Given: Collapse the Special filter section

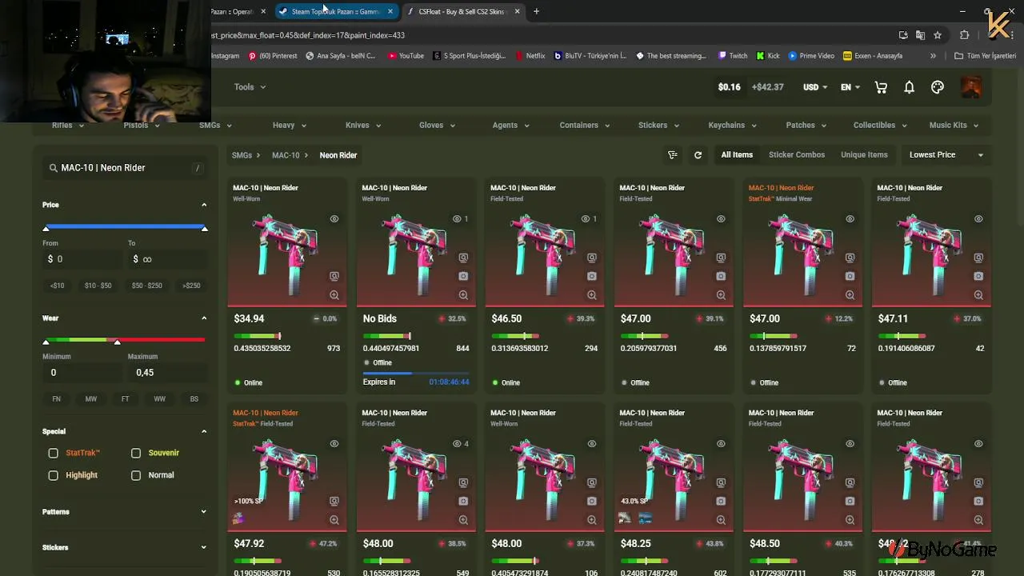Looking at the screenshot, I should coord(204,431).
